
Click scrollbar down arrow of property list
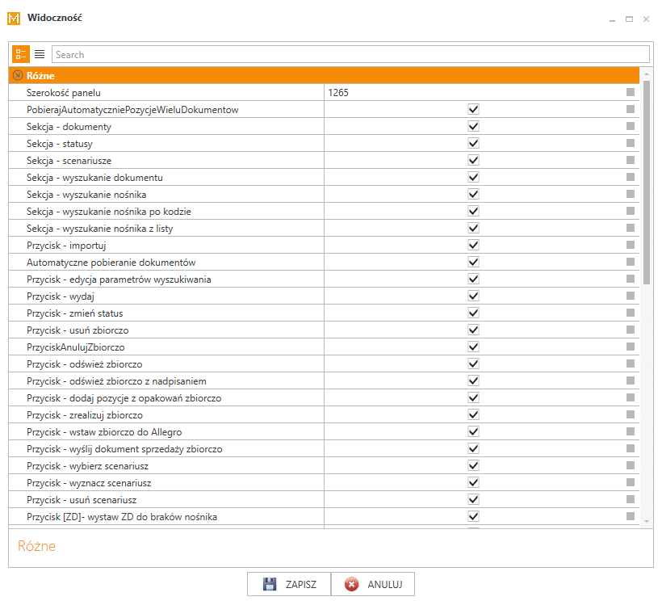click(x=646, y=521)
